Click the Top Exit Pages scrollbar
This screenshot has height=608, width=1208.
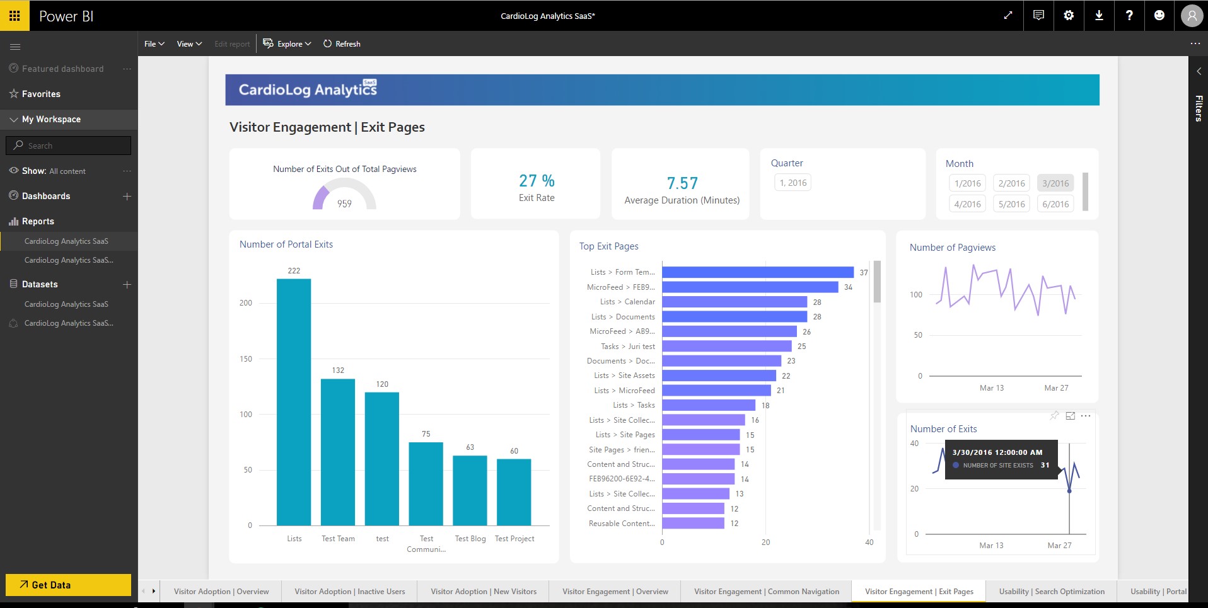[x=877, y=282]
